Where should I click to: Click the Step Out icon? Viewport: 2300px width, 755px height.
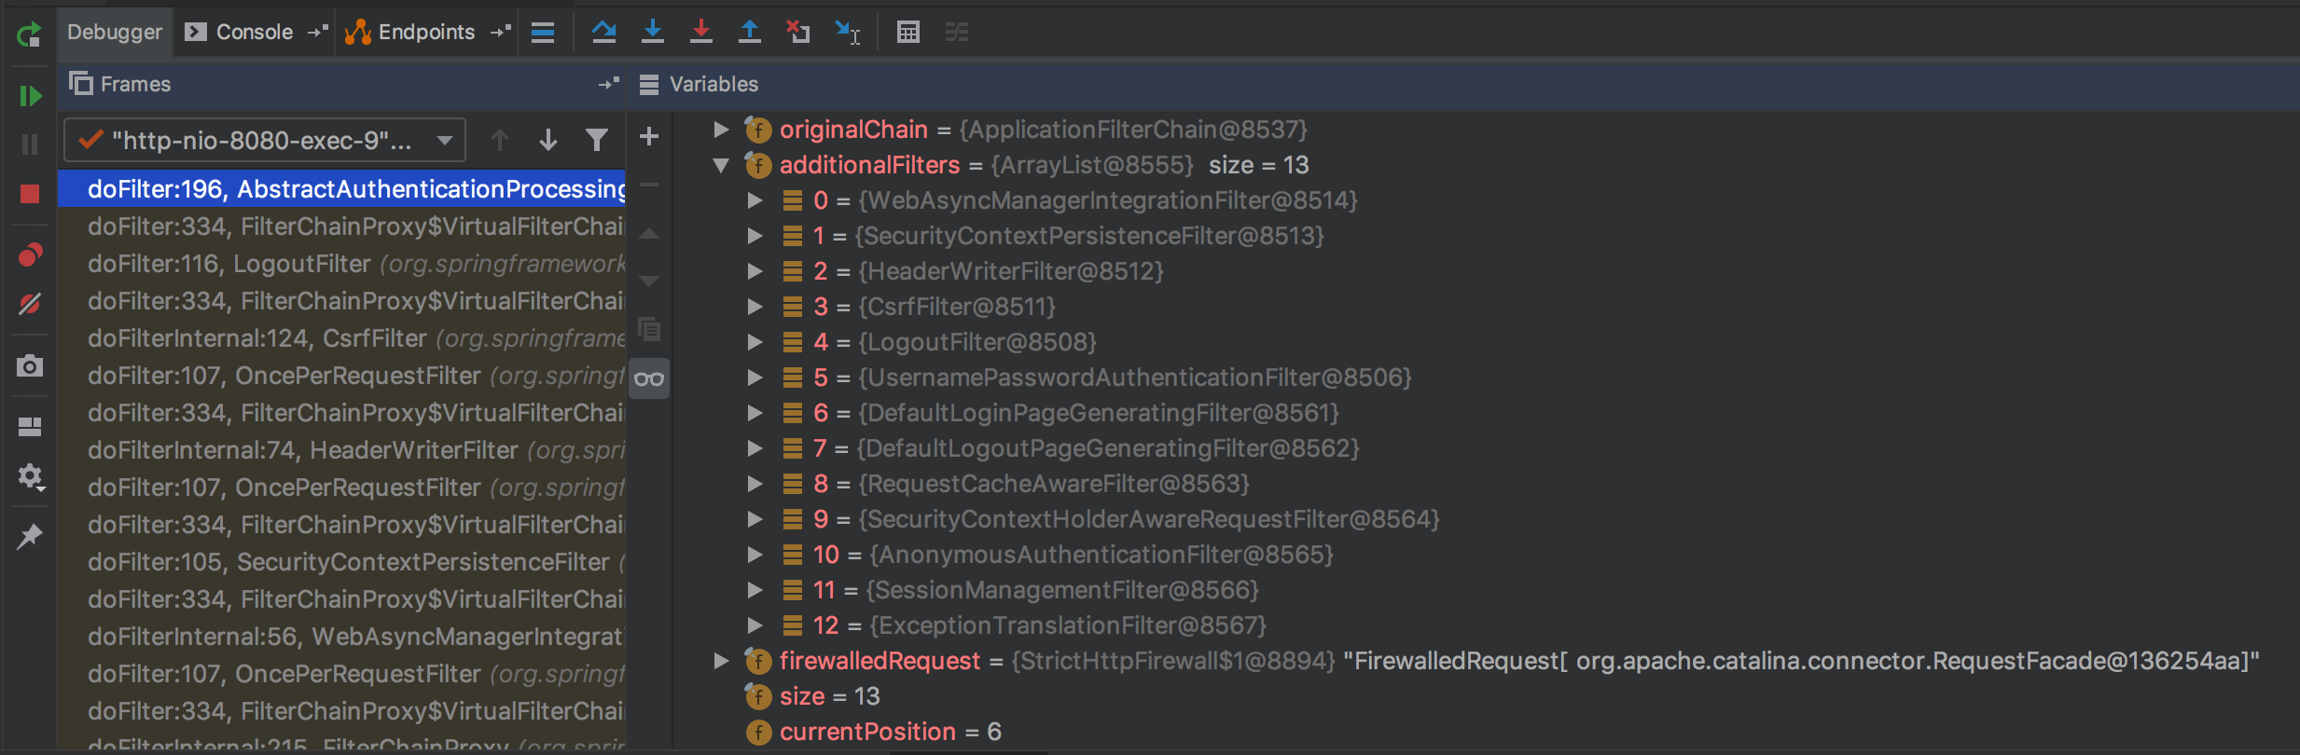[749, 32]
